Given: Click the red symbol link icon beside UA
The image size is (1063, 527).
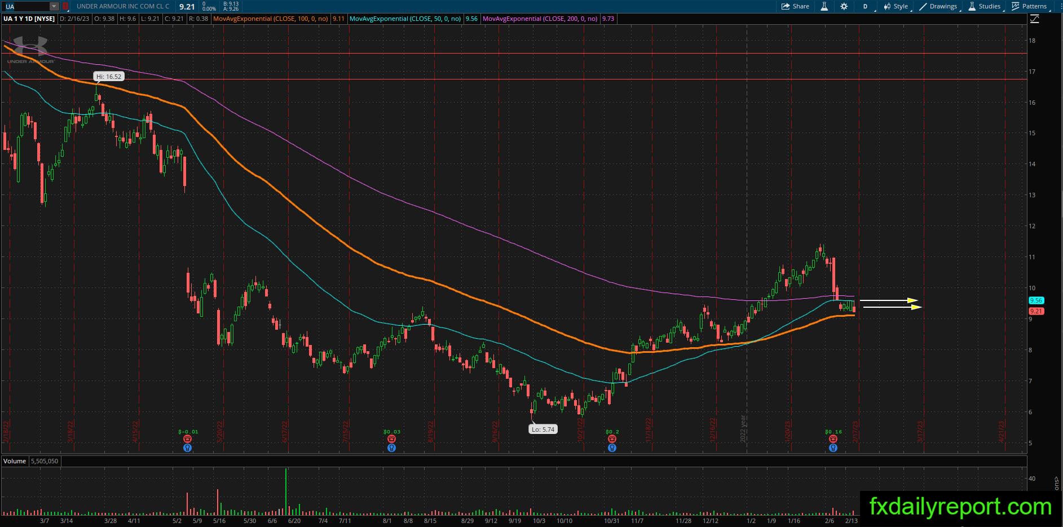Looking at the screenshot, I should click(x=65, y=7).
